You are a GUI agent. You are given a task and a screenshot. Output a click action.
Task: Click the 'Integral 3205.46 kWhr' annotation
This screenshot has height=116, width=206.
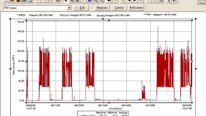41,15
